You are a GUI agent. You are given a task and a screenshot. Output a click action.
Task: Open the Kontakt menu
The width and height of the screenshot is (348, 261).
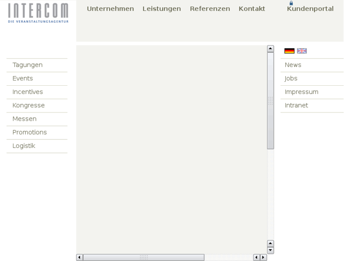tap(252, 9)
